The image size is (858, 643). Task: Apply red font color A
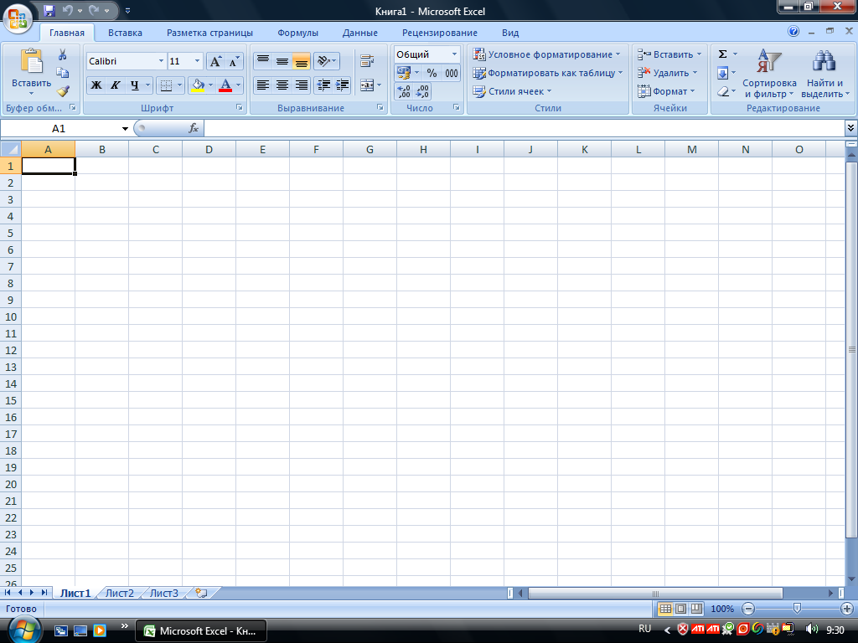pos(225,85)
